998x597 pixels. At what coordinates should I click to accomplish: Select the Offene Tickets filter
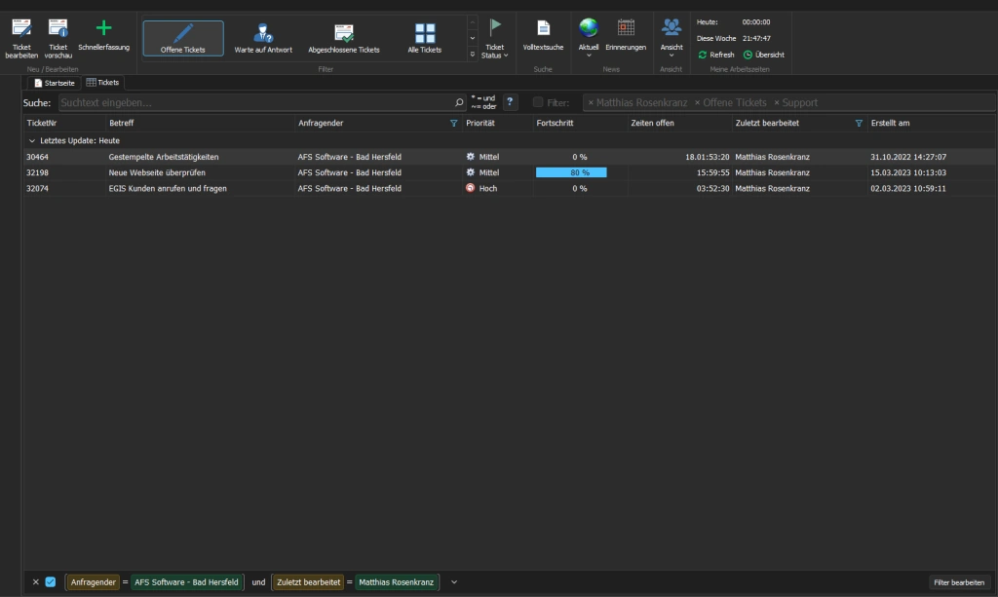click(x=183, y=38)
